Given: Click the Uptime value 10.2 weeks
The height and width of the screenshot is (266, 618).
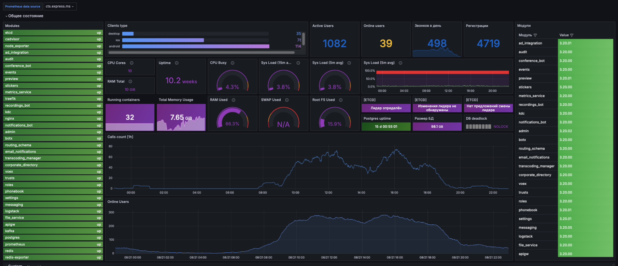Looking at the screenshot, I should point(181,81).
